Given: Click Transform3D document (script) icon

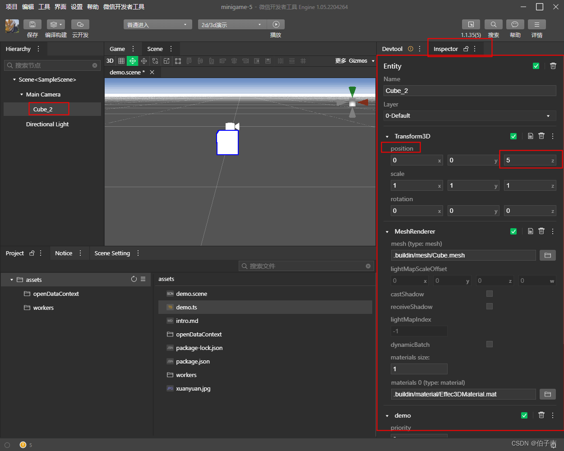Looking at the screenshot, I should tap(531, 136).
